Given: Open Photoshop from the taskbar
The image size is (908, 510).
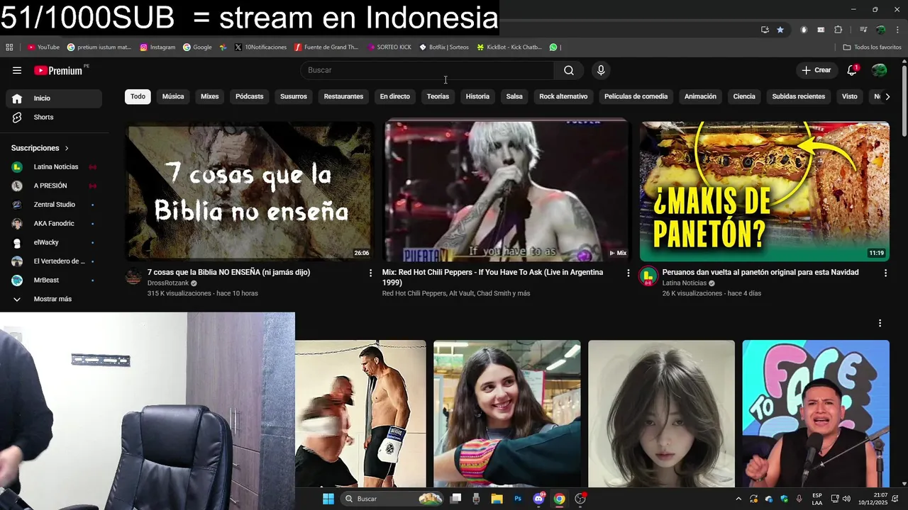Looking at the screenshot, I should pyautogui.click(x=518, y=499).
